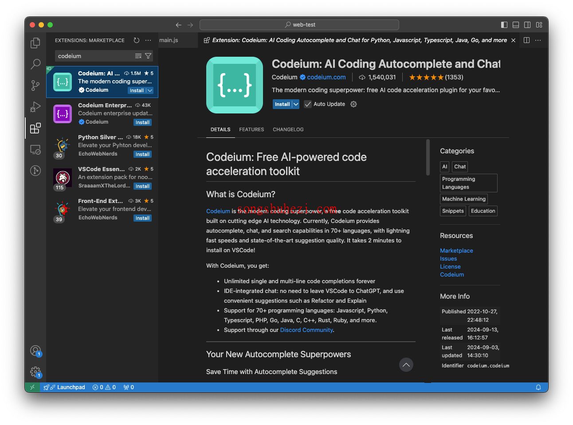573x425 pixels.
Task: Open the remote window status icon
Action: tap(32, 387)
